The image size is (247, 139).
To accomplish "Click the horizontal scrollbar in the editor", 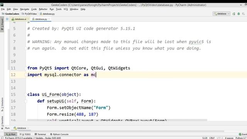I will click(117, 120).
